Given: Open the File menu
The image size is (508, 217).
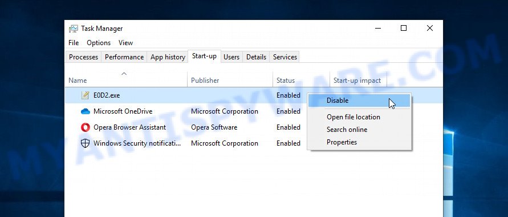Looking at the screenshot, I should 74,43.
